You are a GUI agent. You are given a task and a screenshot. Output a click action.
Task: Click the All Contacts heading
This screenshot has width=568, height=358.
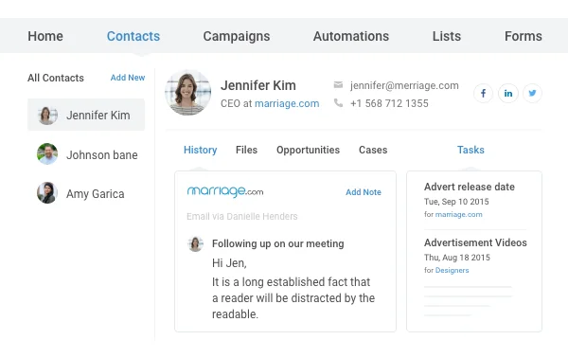coord(56,78)
